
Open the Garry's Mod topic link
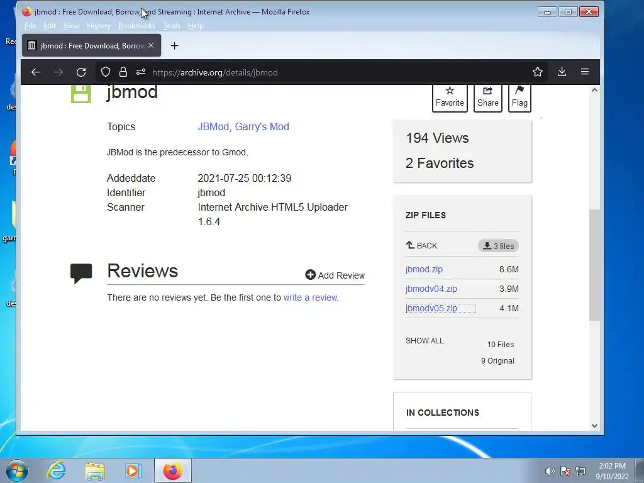[262, 126]
